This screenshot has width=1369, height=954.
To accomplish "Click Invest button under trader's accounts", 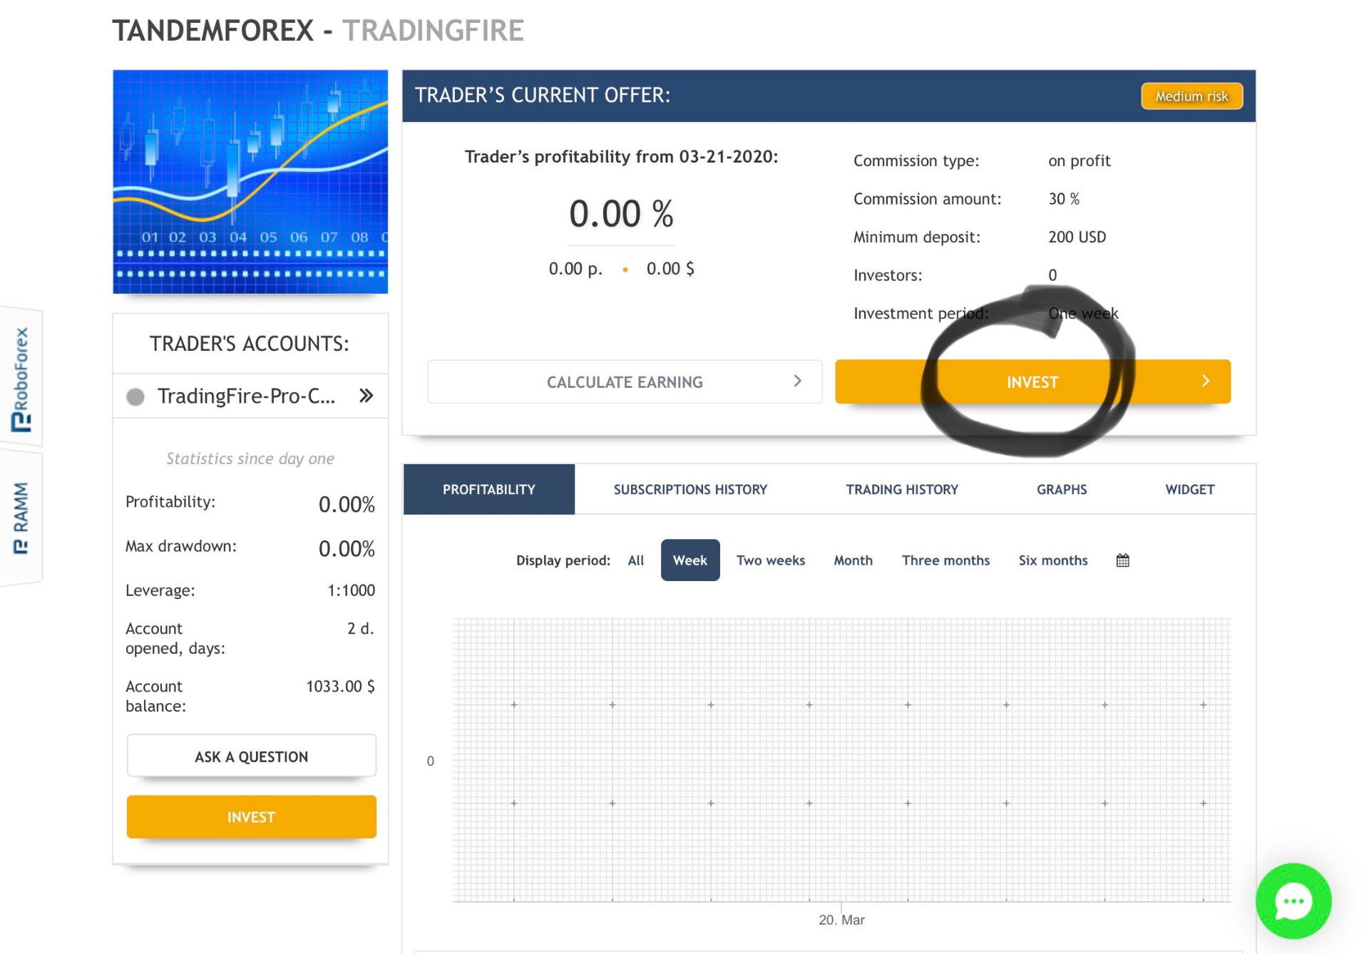I will (x=251, y=817).
